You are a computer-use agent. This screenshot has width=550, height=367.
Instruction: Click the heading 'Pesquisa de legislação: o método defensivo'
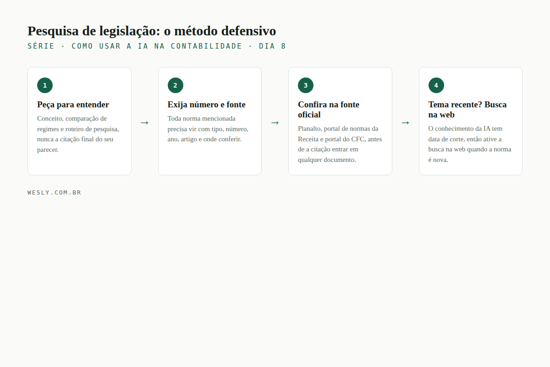(152, 31)
